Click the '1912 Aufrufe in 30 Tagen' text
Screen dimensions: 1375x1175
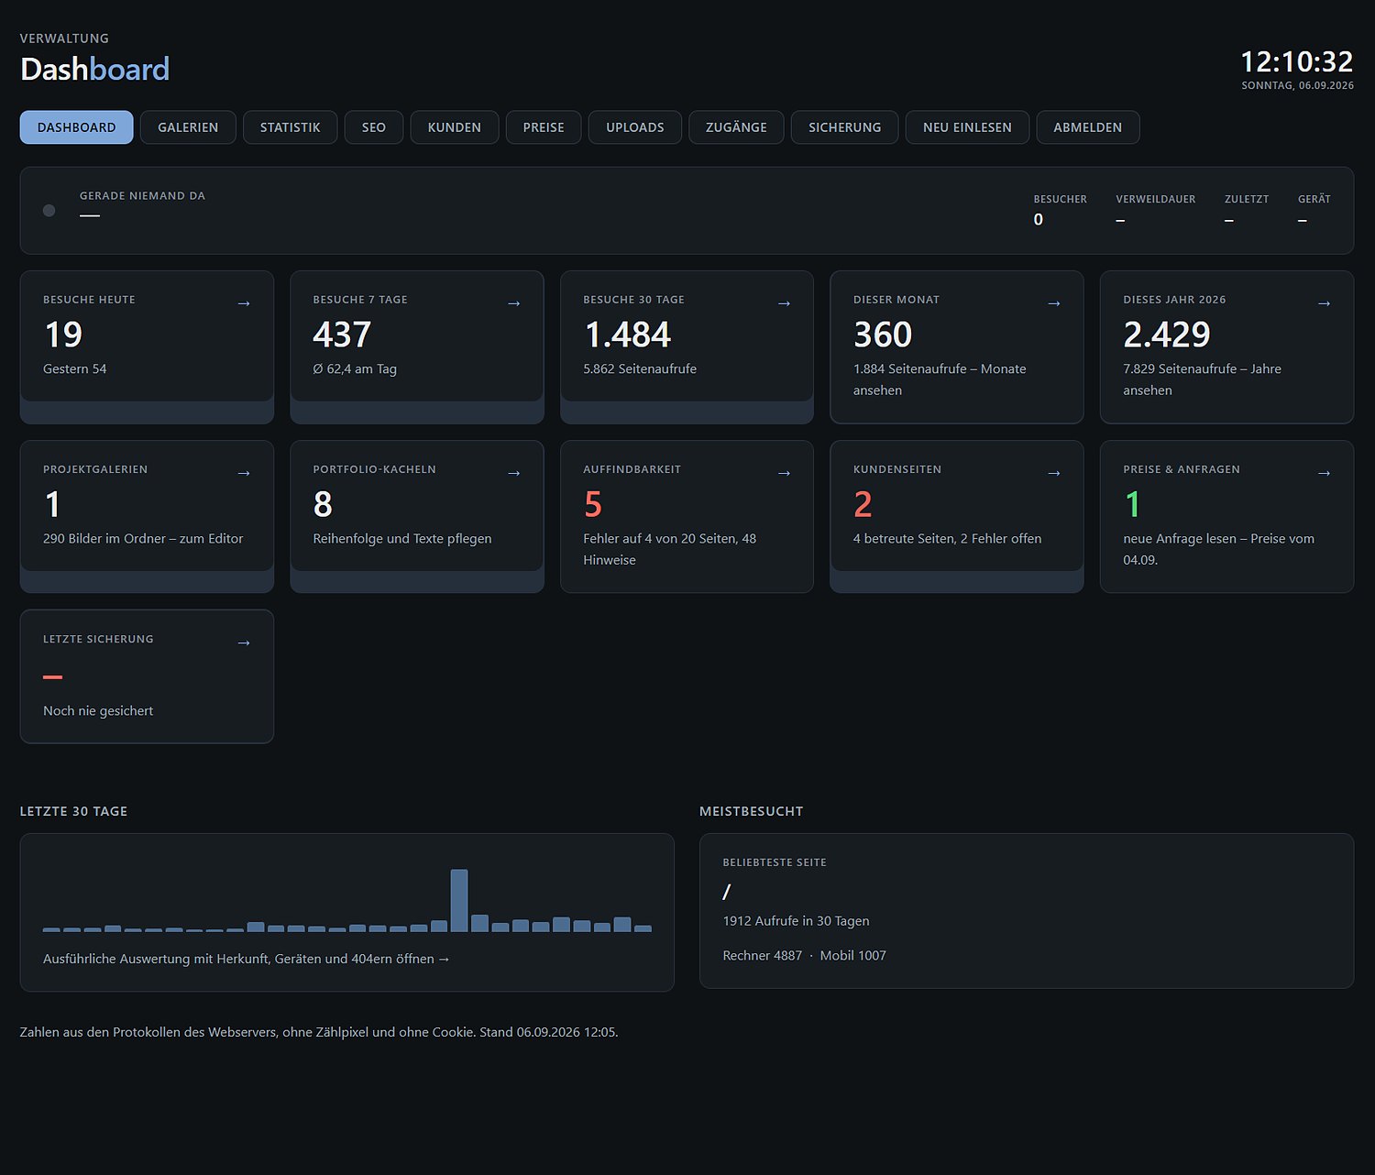click(x=796, y=921)
